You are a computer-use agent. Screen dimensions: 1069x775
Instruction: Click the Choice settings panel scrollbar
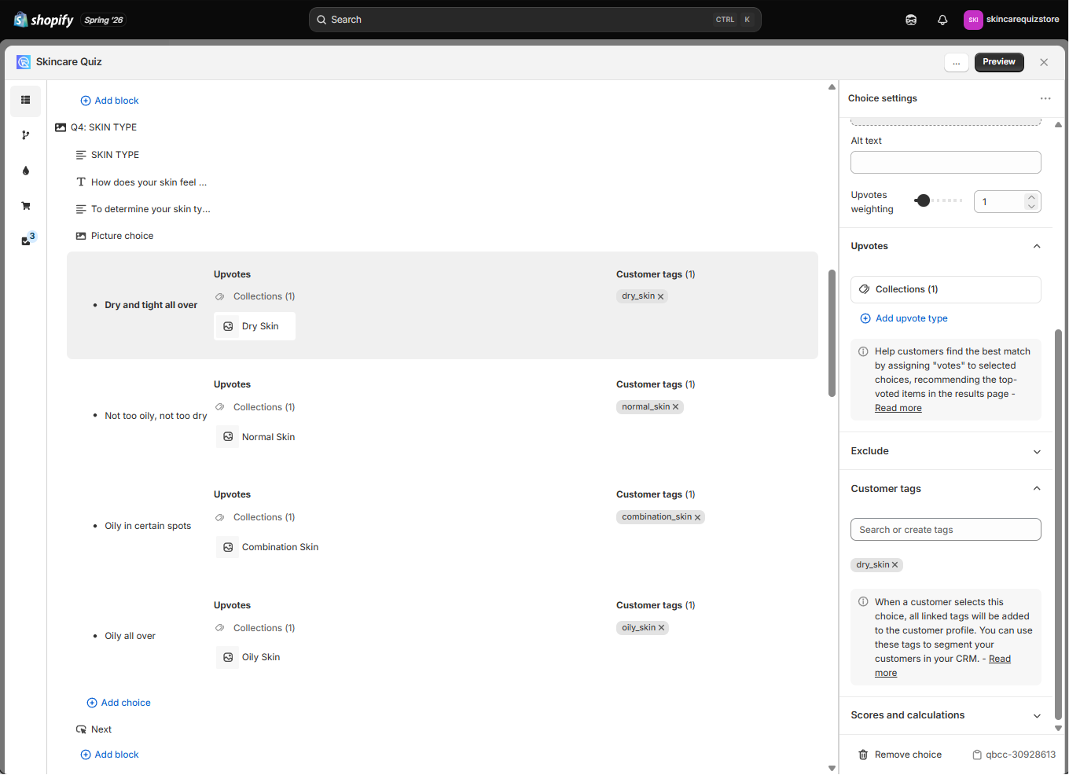point(1058,525)
